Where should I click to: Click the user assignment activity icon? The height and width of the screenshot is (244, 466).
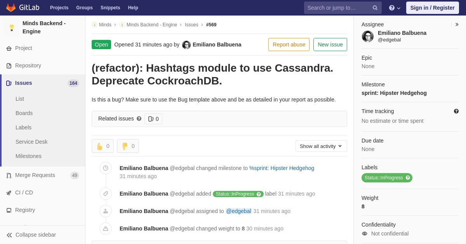106,211
